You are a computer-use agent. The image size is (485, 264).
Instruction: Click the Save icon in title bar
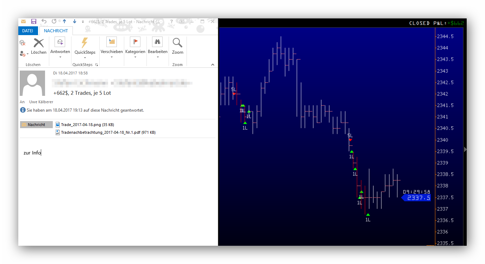coord(34,21)
